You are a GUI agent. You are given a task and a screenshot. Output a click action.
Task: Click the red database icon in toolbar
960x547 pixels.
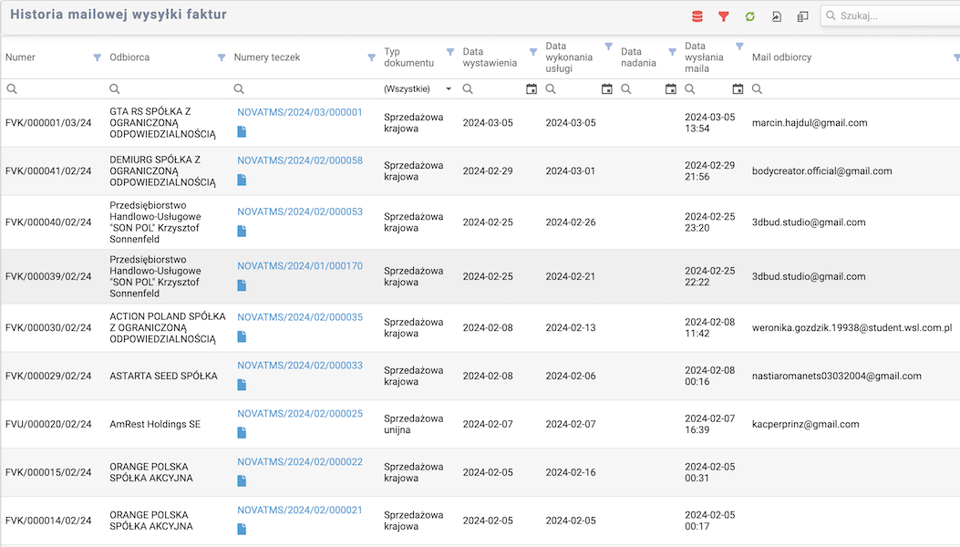click(x=697, y=16)
